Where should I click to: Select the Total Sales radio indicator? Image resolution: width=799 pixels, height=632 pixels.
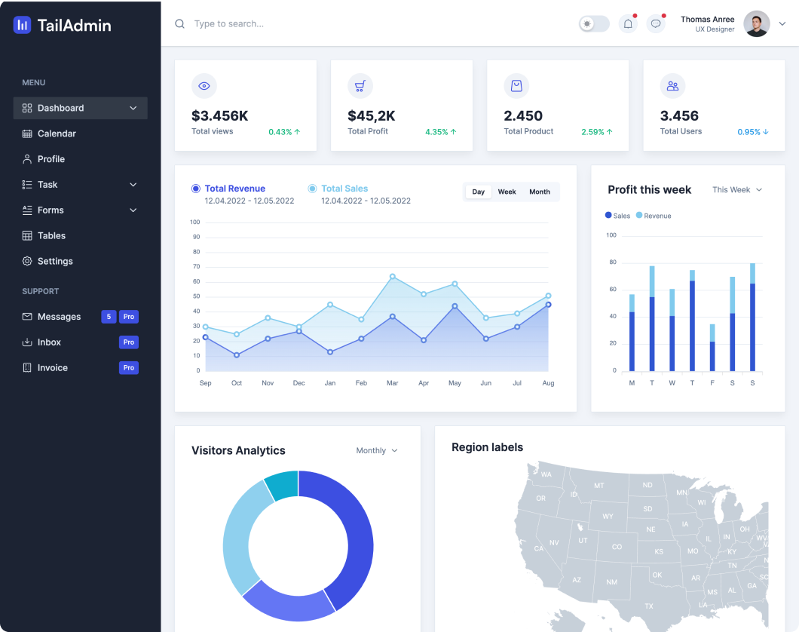pos(313,189)
